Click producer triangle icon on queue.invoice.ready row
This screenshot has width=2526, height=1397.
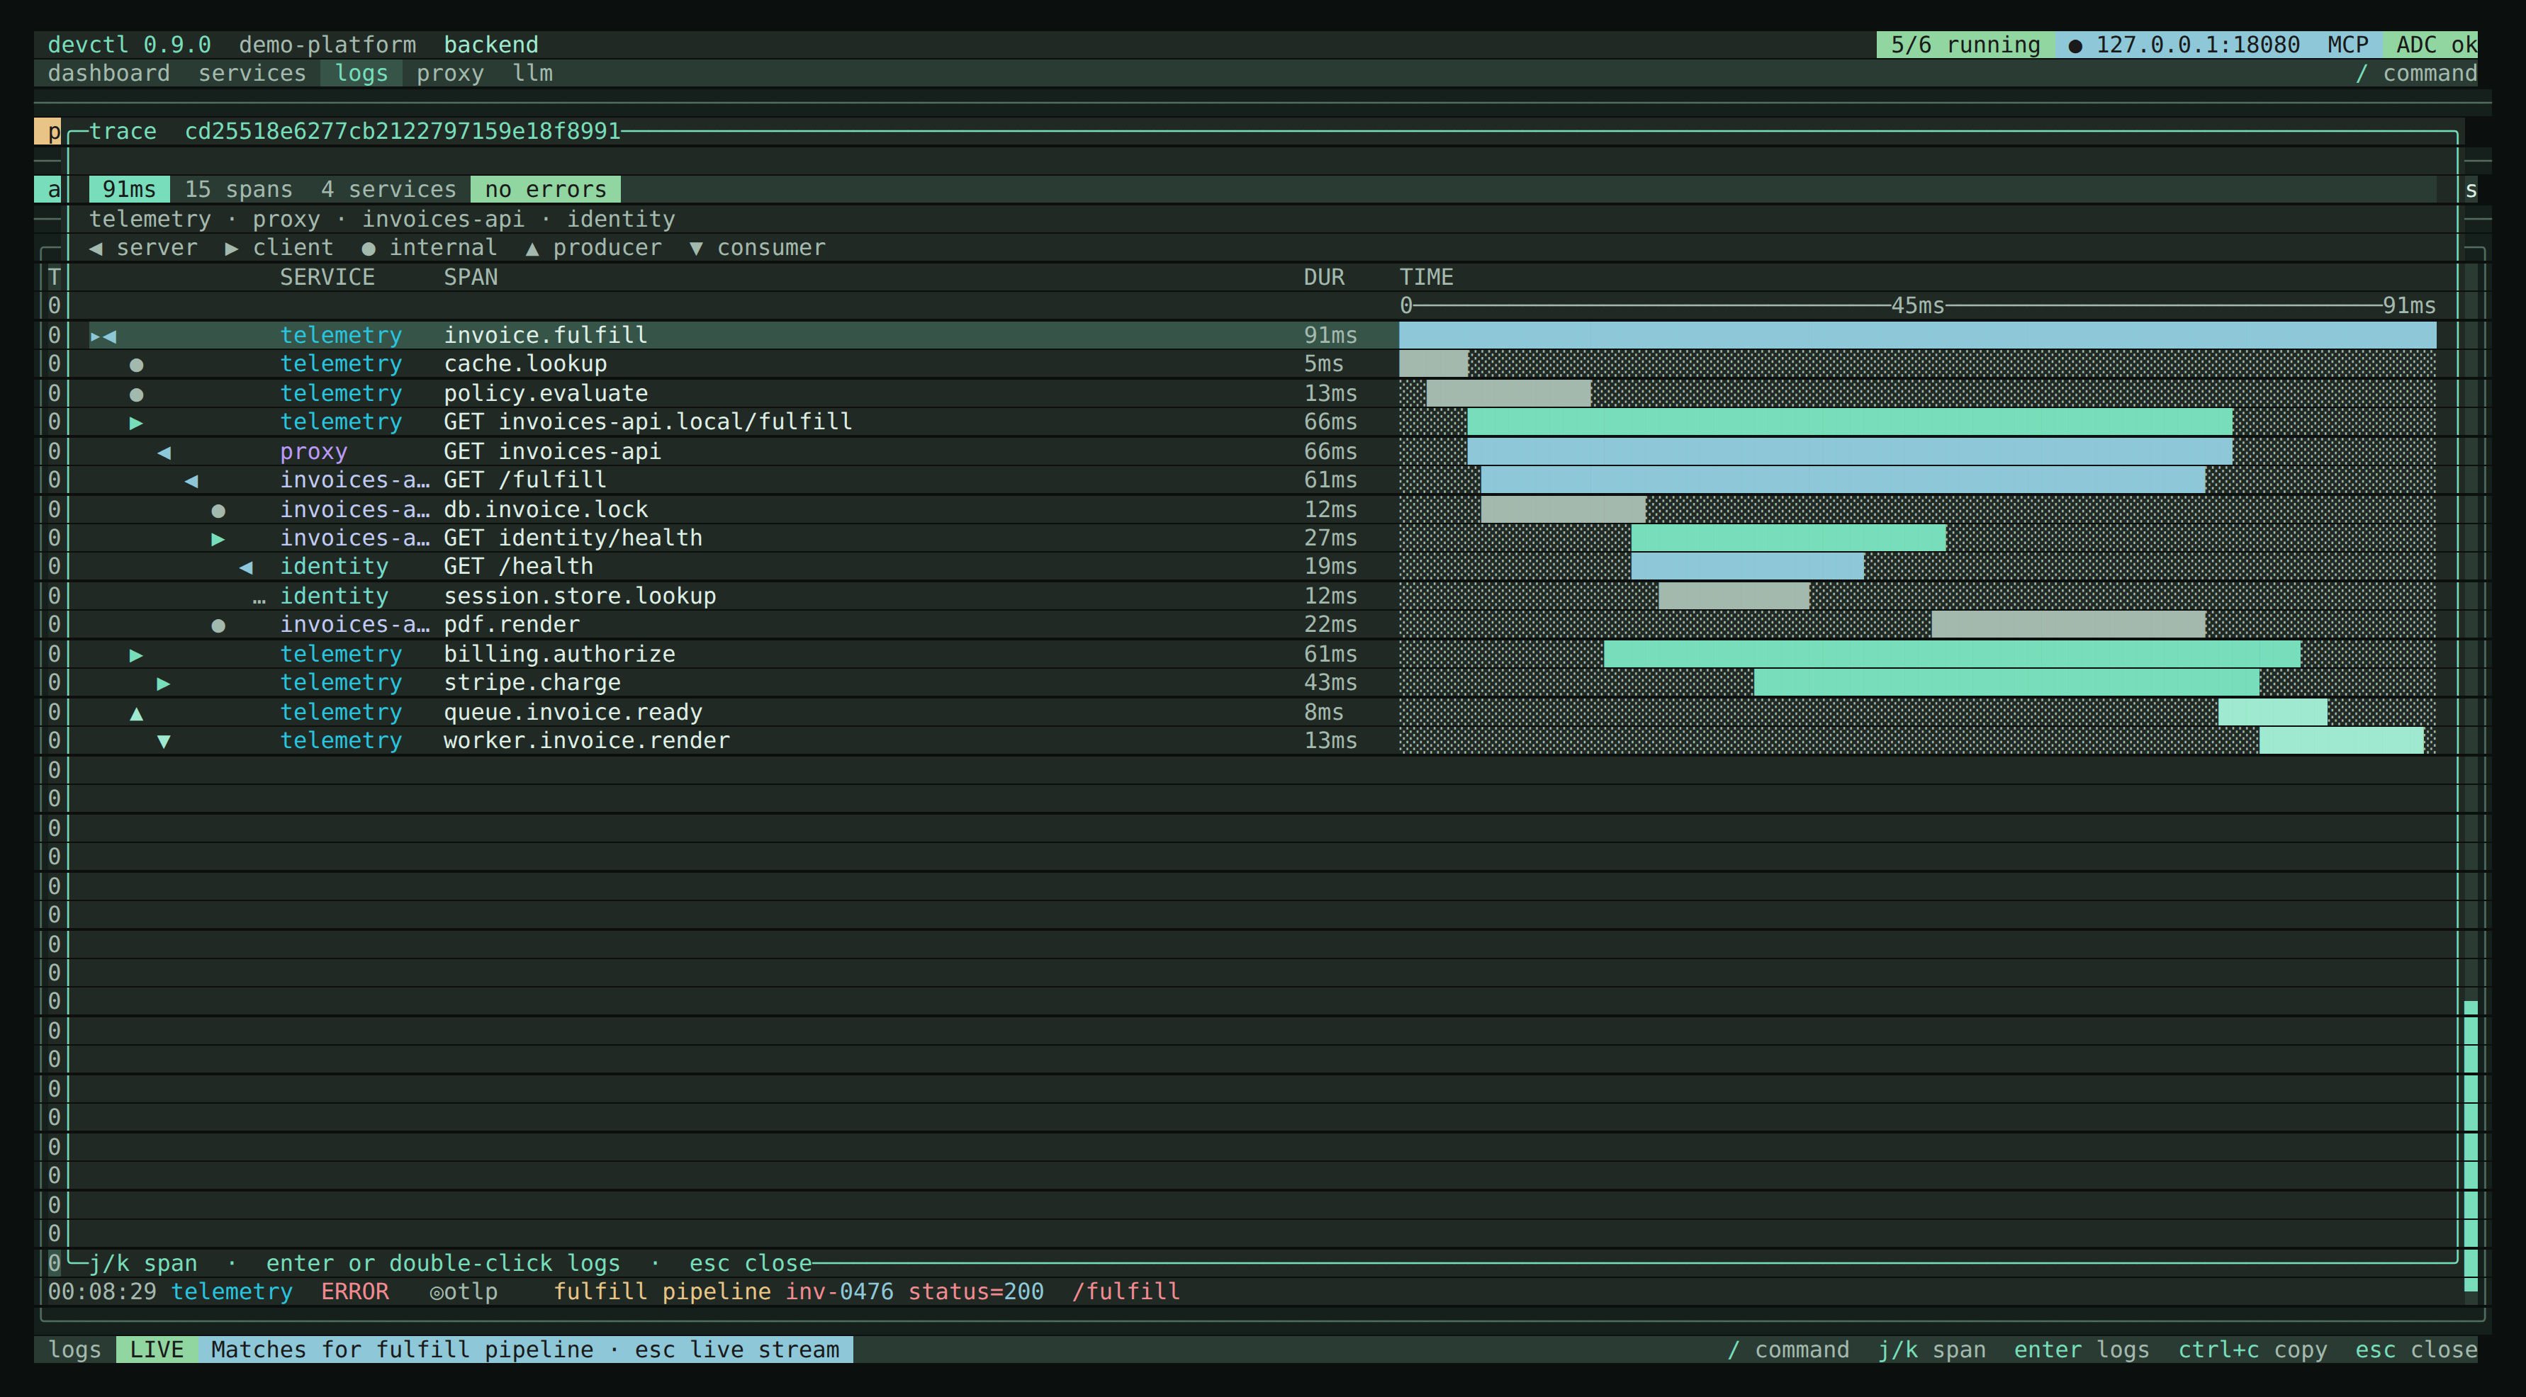(136, 713)
